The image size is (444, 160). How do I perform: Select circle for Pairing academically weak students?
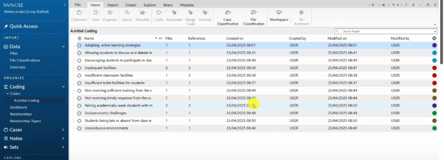(79, 106)
